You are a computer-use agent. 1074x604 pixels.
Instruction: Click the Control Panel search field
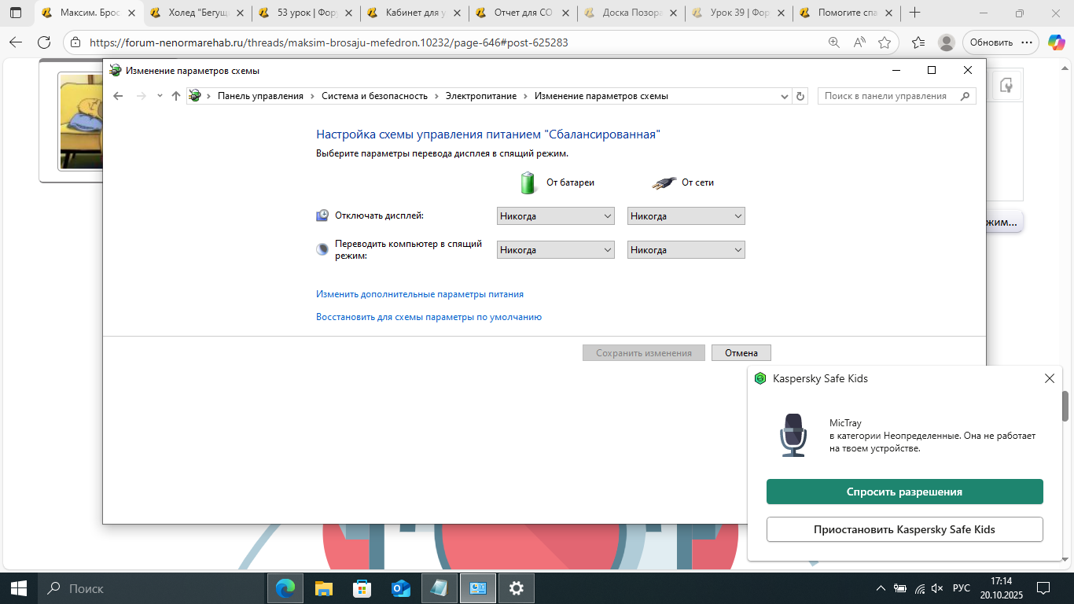pos(888,96)
